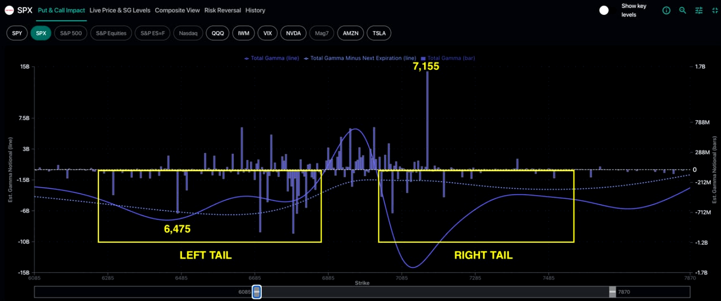Click the right handle of the strike range slider

[612, 292]
